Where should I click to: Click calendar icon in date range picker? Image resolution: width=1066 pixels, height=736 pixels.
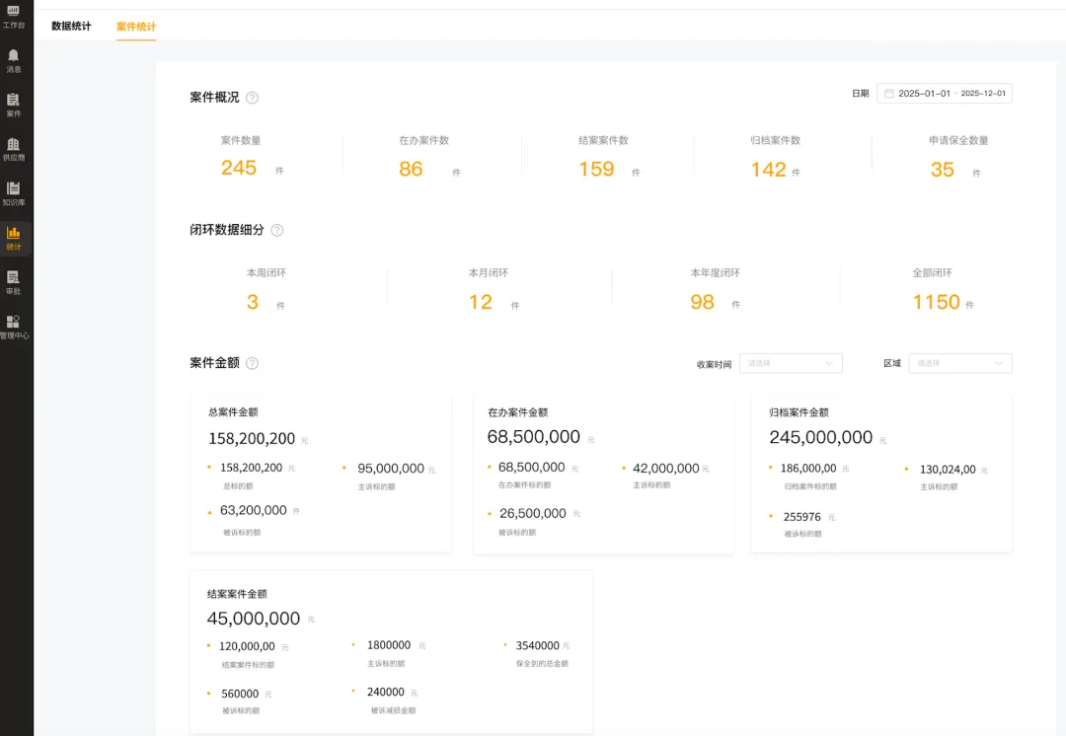pyautogui.click(x=888, y=94)
